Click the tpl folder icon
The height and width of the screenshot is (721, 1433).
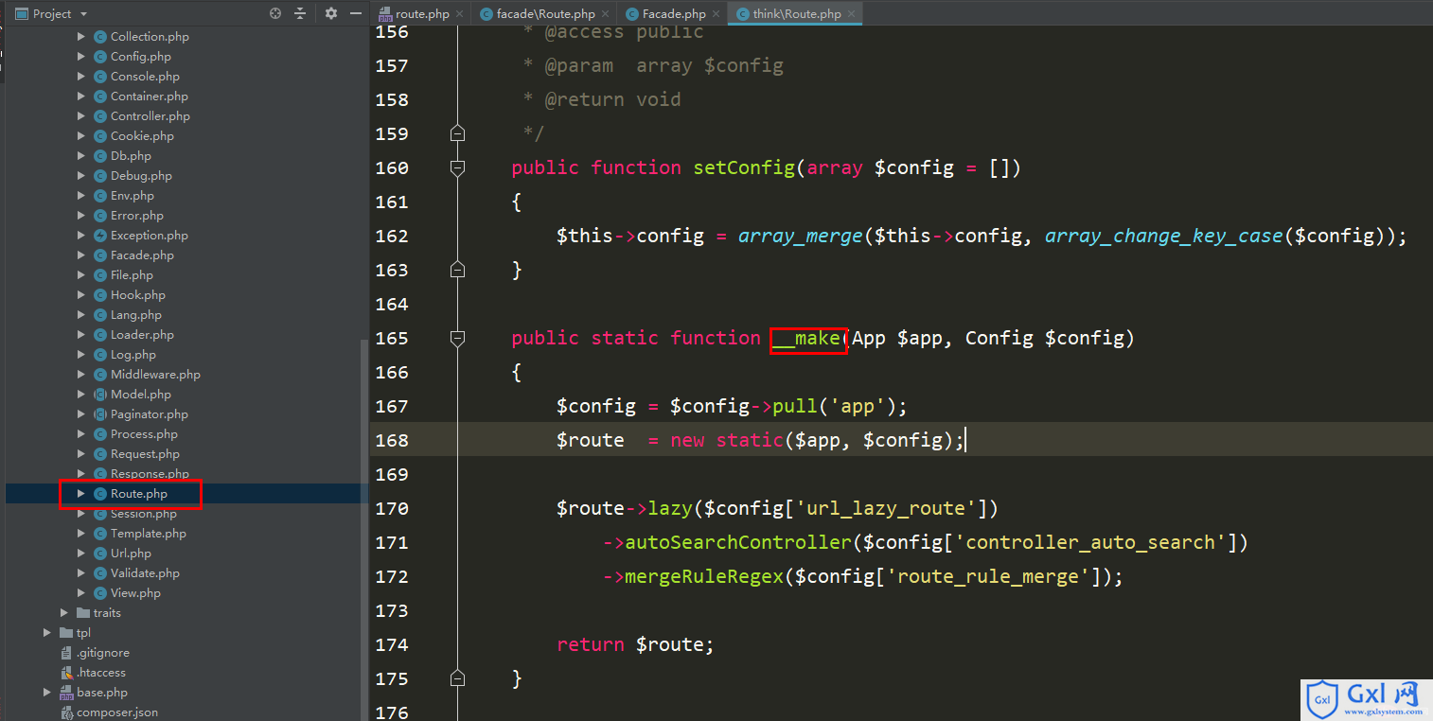pos(66,633)
